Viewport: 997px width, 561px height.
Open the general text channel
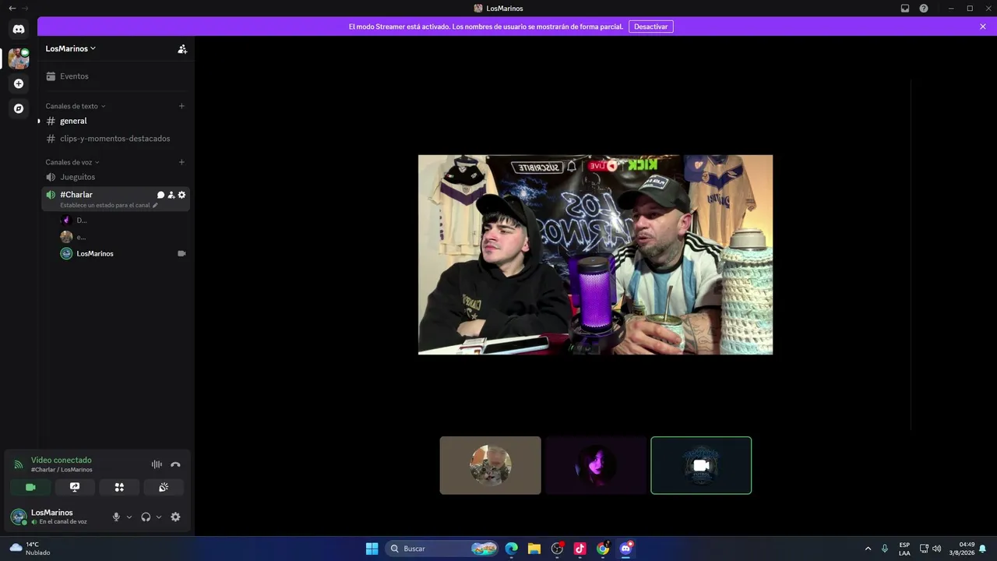tap(115, 121)
